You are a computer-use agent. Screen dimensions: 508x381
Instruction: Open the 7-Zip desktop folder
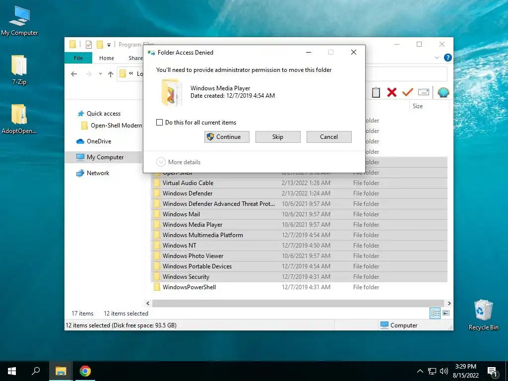pos(19,70)
